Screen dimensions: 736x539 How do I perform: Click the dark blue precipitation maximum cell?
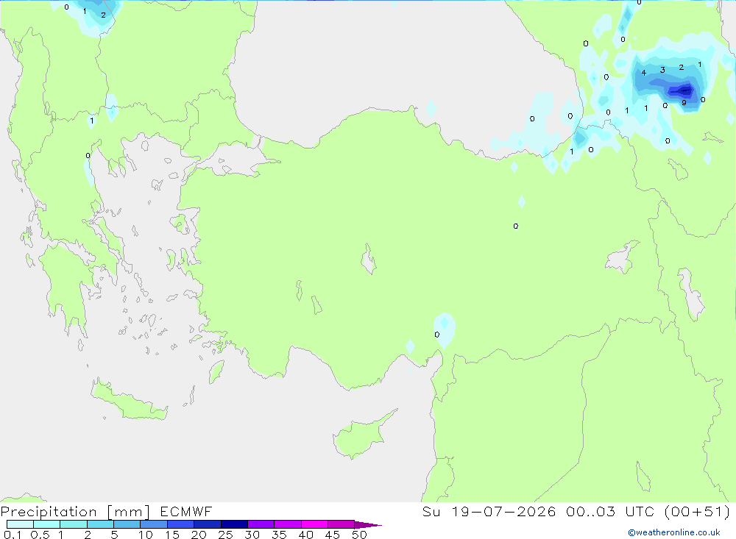pos(682,90)
